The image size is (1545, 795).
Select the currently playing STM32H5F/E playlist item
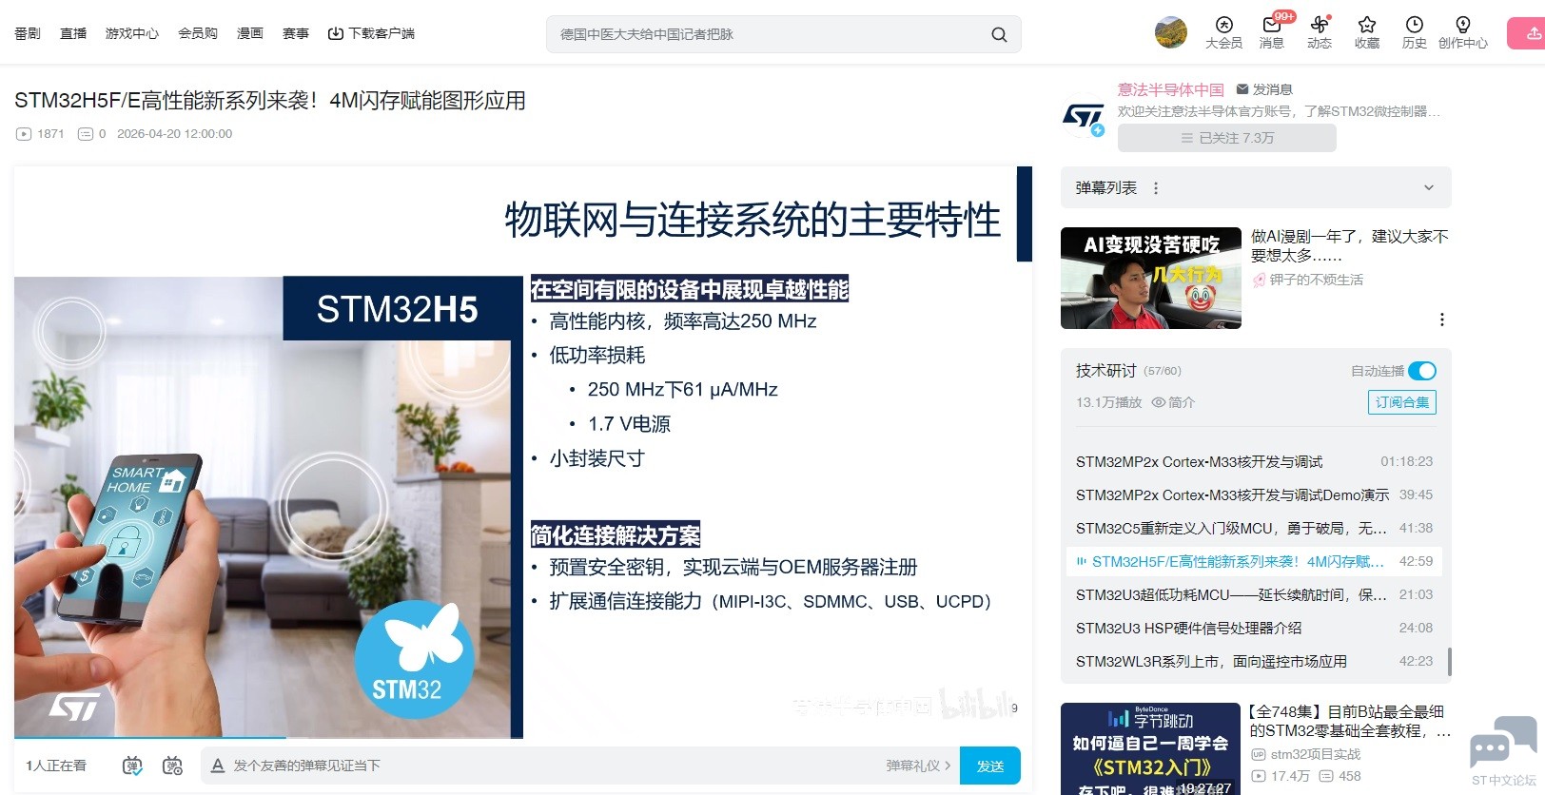tap(1254, 562)
